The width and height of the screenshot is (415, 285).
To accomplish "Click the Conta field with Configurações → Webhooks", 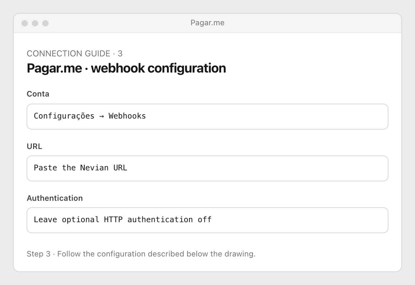I will [x=207, y=117].
